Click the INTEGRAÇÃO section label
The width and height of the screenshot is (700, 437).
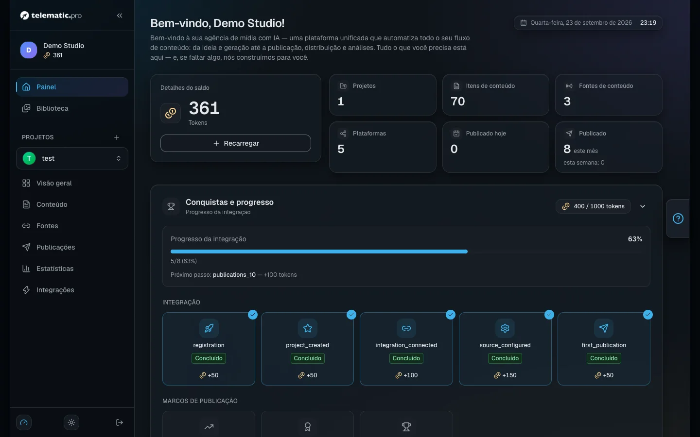pos(181,303)
